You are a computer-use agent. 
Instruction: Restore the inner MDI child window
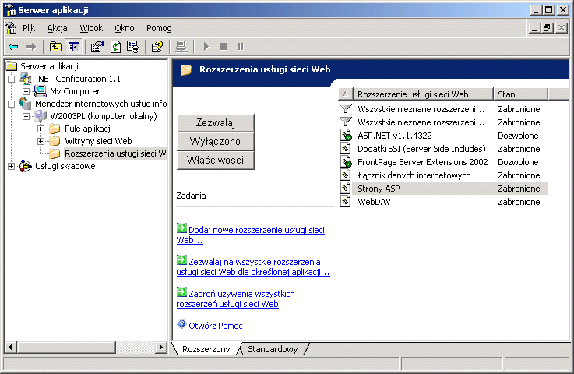548,28
